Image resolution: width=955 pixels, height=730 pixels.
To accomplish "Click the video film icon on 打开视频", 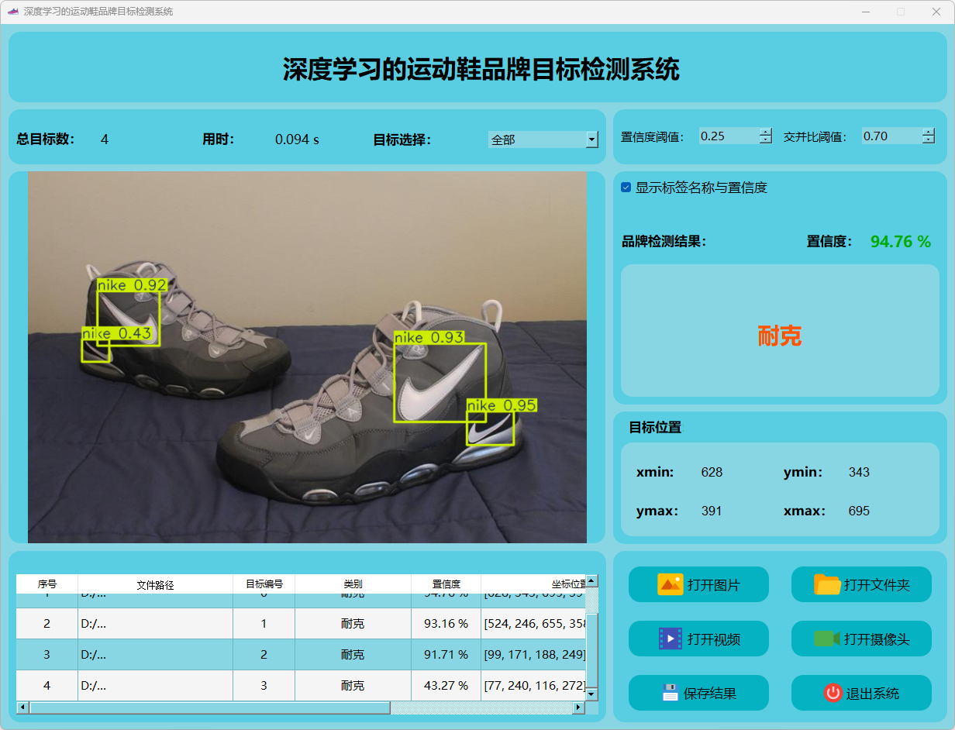I will click(x=670, y=639).
